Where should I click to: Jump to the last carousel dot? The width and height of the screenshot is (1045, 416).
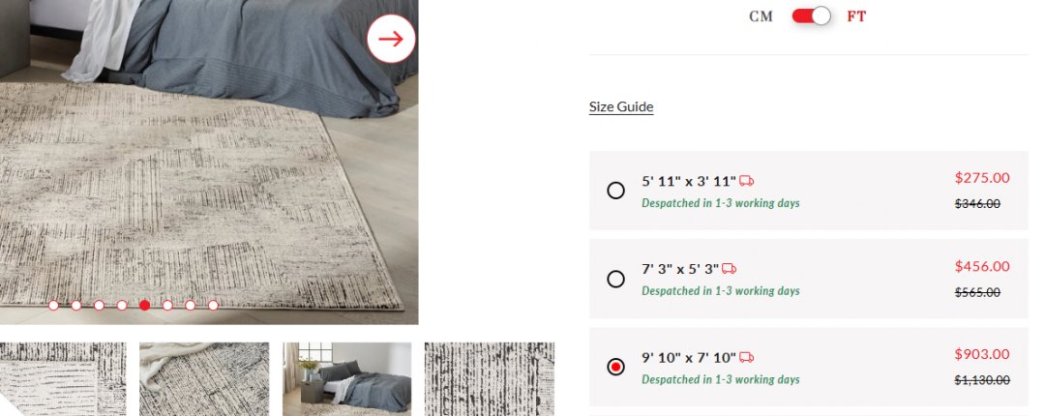(x=213, y=306)
